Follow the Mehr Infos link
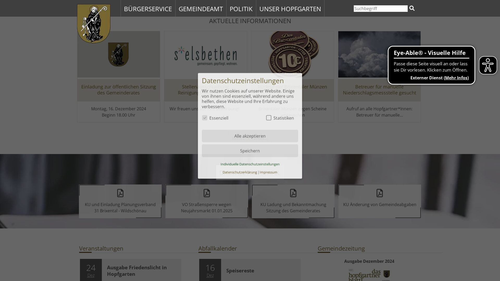Screen dimensions: 500x281 click(456, 78)
